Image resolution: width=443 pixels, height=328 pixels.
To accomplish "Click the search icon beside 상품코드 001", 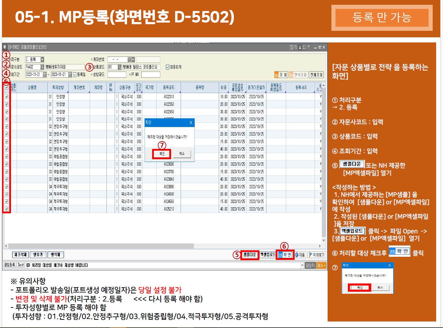I will point(120,67).
